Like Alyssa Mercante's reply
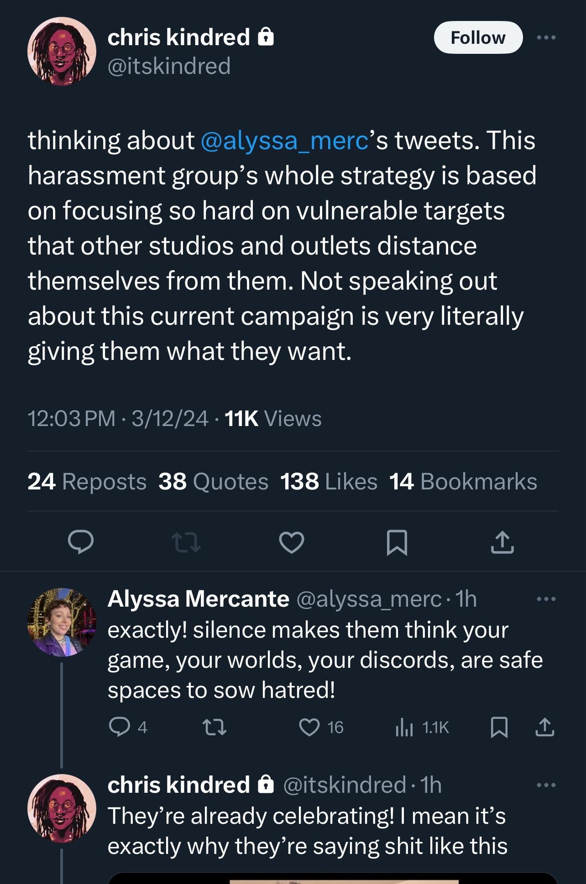The width and height of the screenshot is (586, 884). click(x=309, y=727)
